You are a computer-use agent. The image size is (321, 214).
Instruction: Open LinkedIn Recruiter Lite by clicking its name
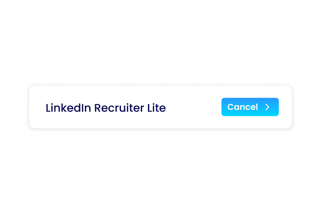[106, 108]
